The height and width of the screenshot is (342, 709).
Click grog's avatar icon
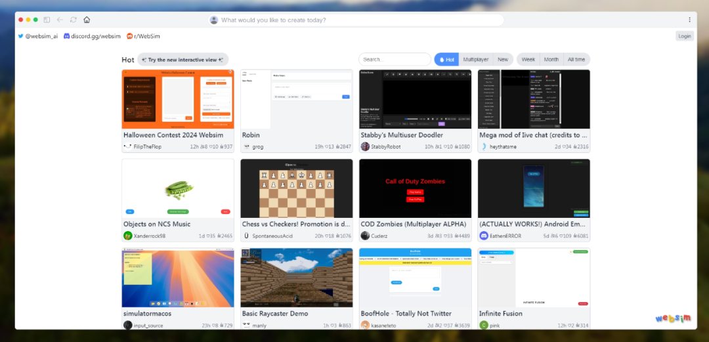tap(246, 146)
